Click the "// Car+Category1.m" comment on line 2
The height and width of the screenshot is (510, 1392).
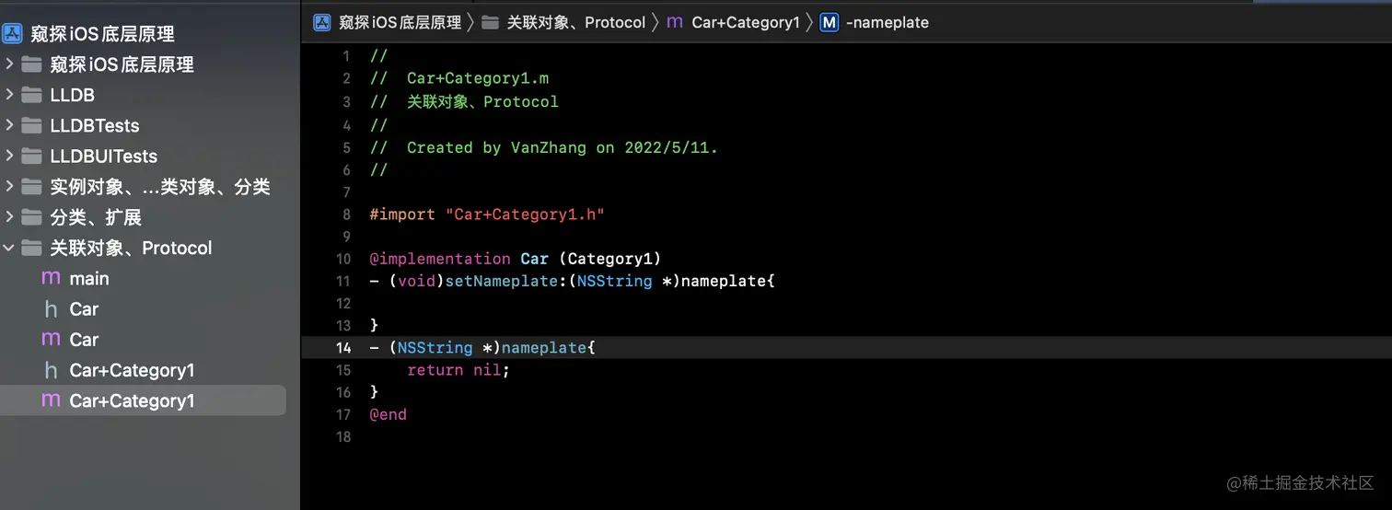(x=459, y=78)
